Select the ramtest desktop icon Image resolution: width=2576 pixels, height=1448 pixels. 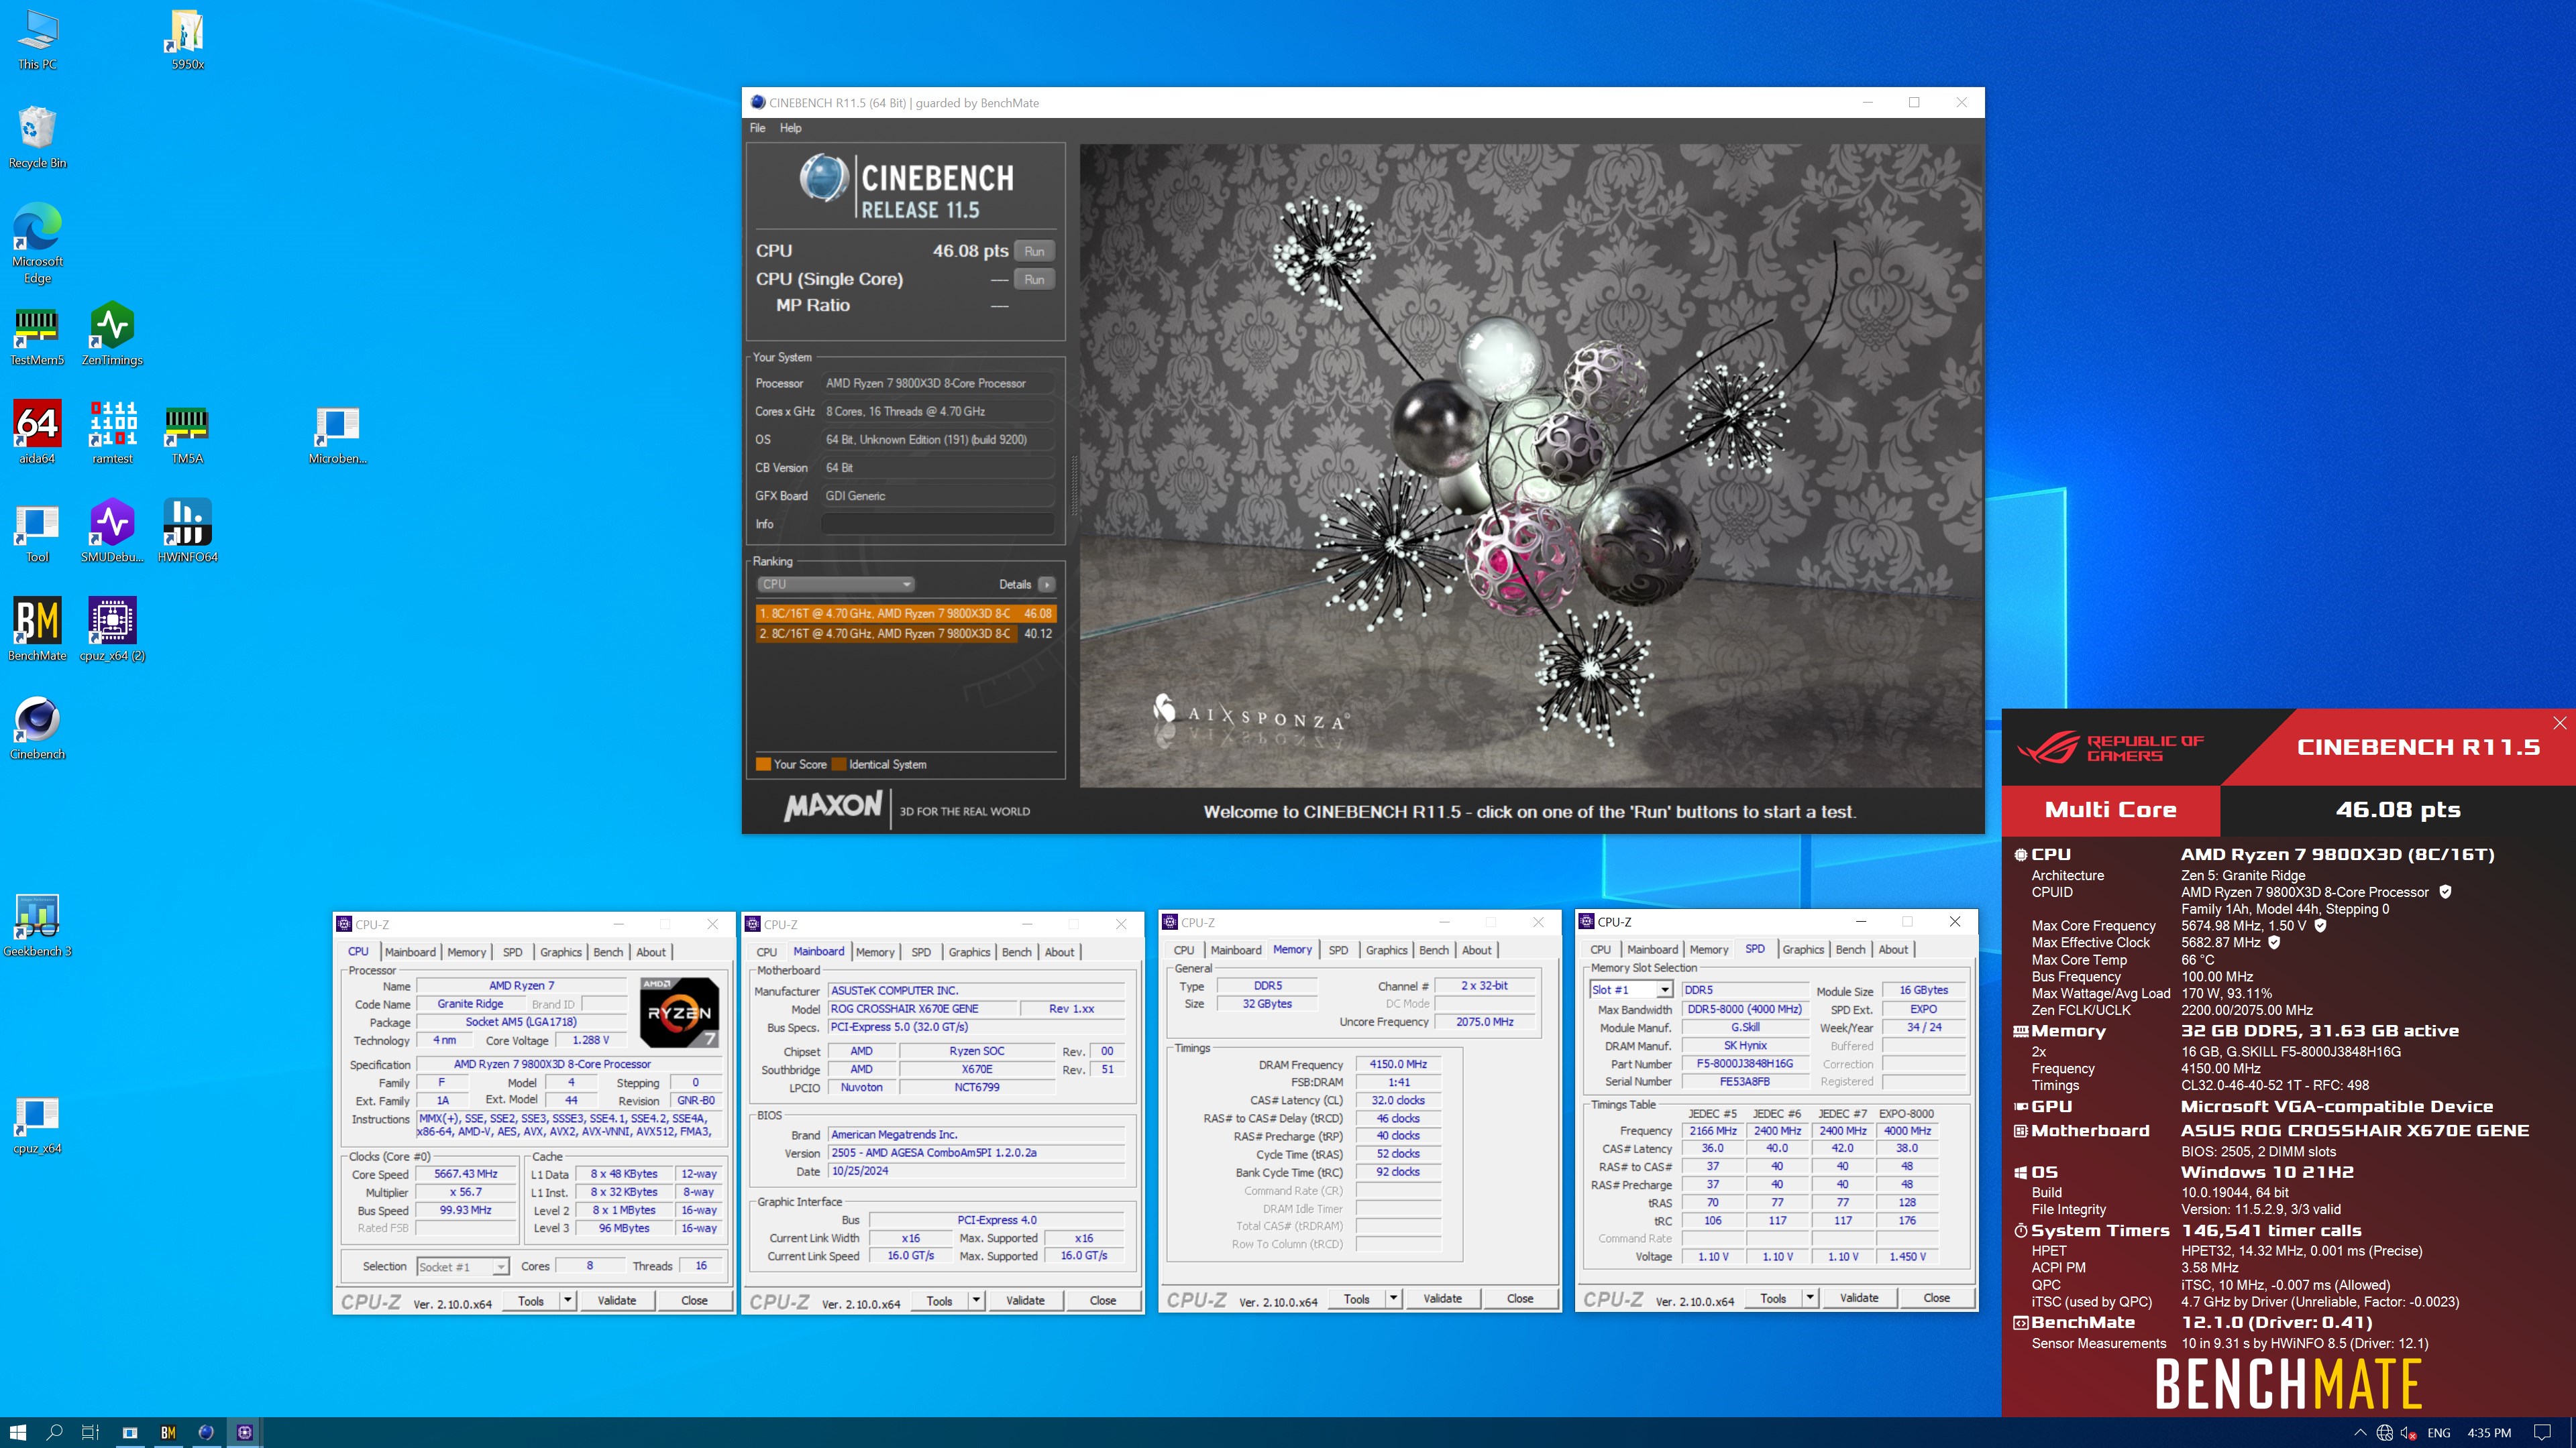(112, 432)
